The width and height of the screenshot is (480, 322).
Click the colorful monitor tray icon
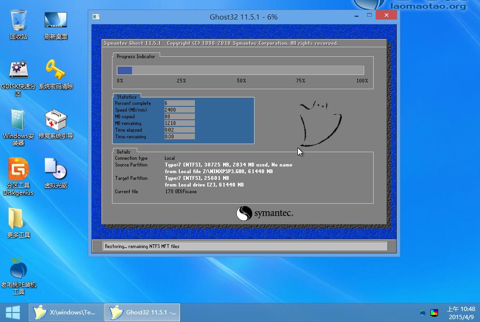coord(434,313)
